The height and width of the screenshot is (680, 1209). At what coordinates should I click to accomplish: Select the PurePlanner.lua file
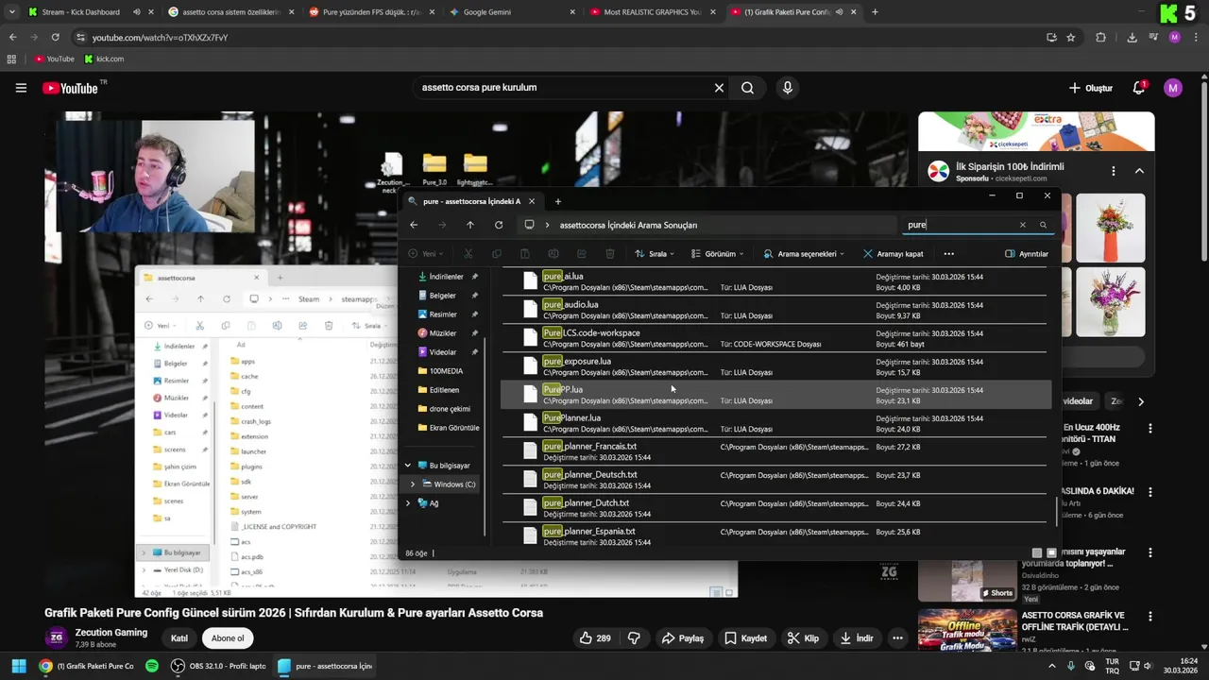pos(775,423)
